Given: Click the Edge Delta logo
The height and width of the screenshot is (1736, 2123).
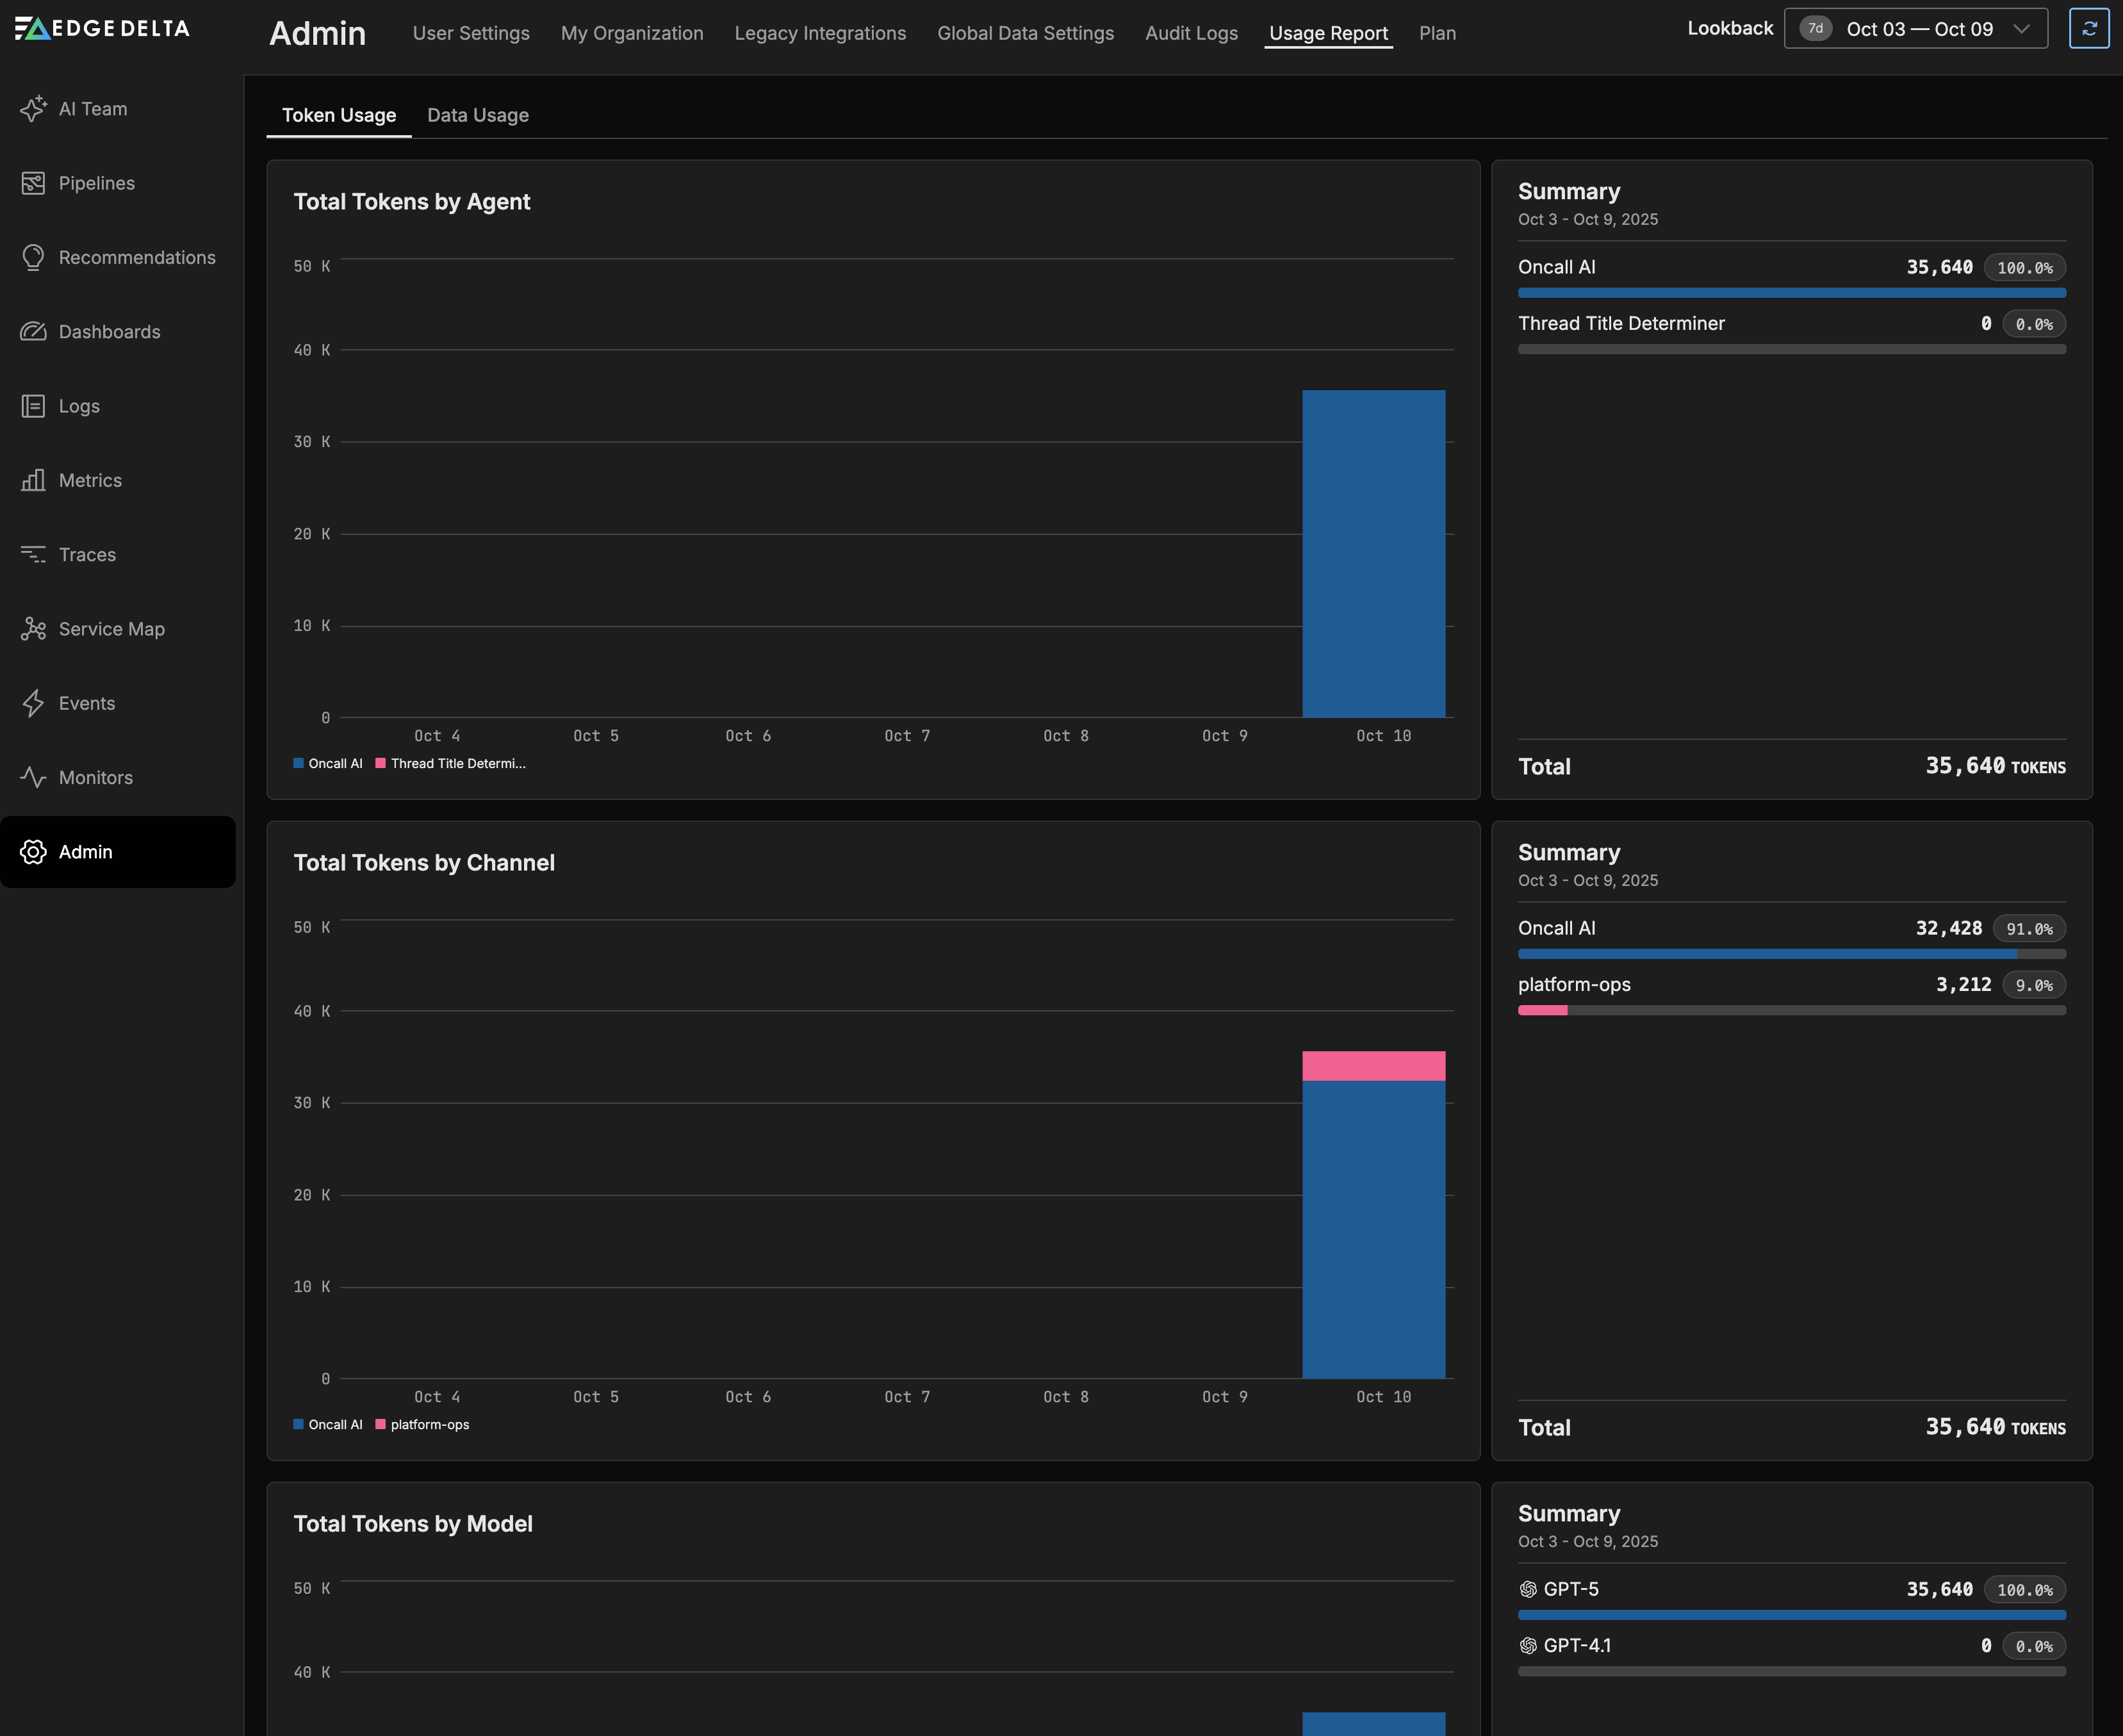Looking at the screenshot, I should pyautogui.click(x=102, y=28).
